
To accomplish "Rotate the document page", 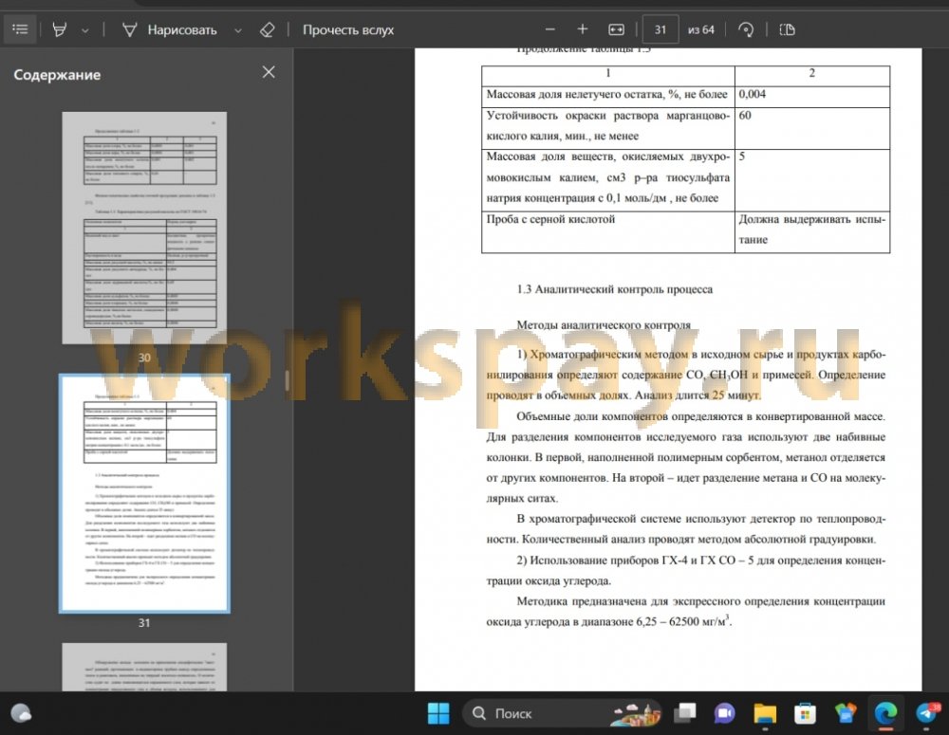I will [746, 29].
